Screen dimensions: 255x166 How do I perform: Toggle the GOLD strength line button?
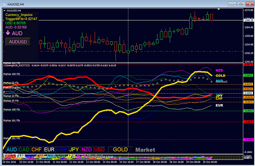point(120,150)
